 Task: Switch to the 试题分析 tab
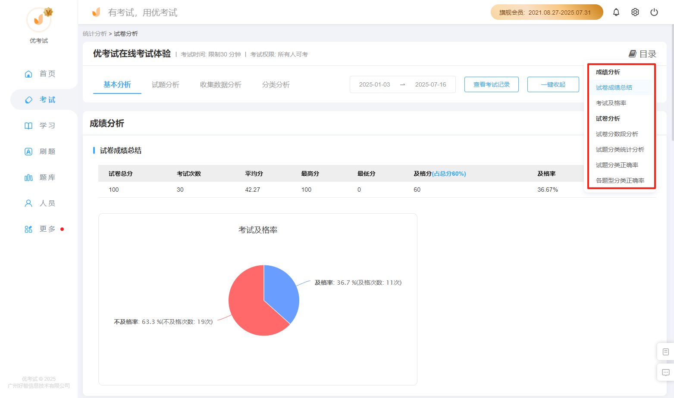click(166, 85)
